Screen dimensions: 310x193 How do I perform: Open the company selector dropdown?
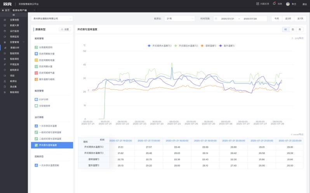coord(52,18)
